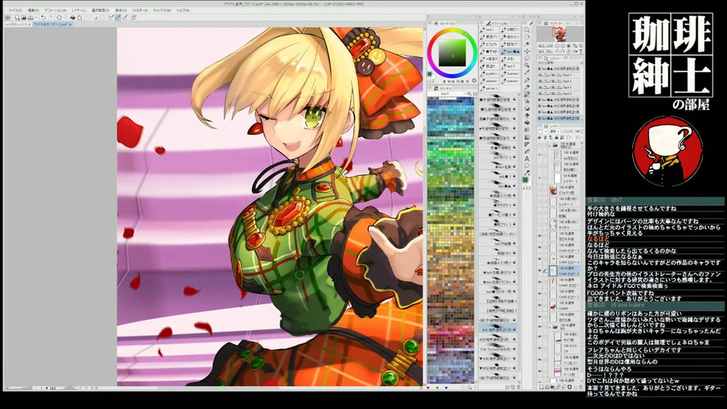The height and width of the screenshot is (409, 727).
Task: Toggle Snap to Grid in command bar
Action: coord(125,17)
